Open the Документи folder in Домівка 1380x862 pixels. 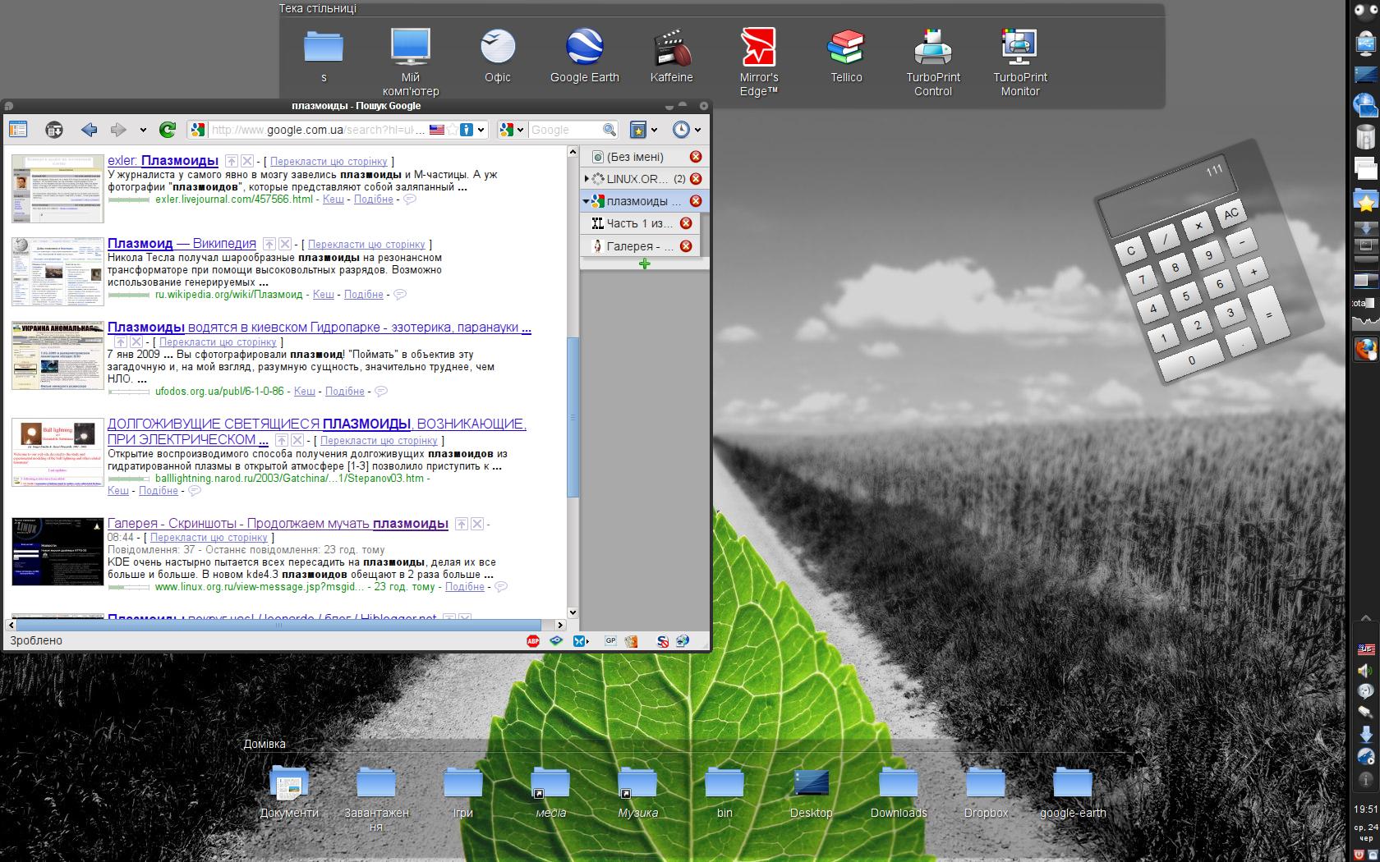coord(289,792)
